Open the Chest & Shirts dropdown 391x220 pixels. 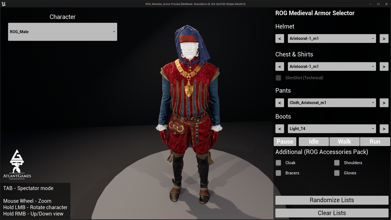click(332, 66)
